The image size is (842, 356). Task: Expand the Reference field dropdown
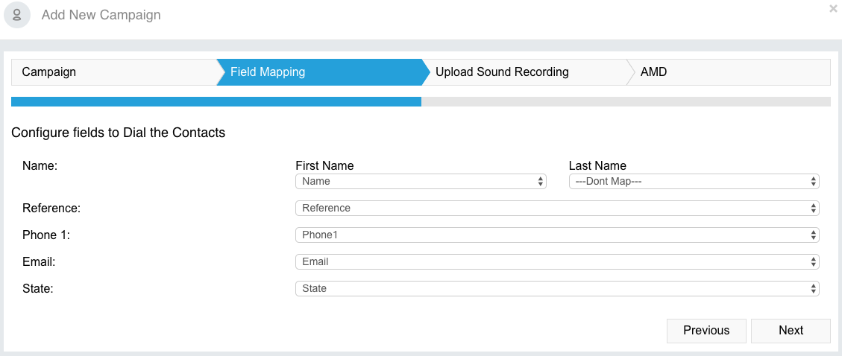[557, 208]
